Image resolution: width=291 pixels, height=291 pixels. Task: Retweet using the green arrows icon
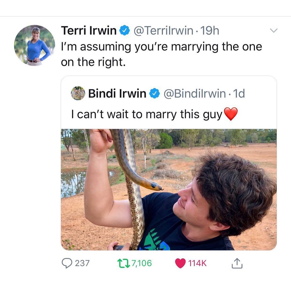[x=124, y=263]
